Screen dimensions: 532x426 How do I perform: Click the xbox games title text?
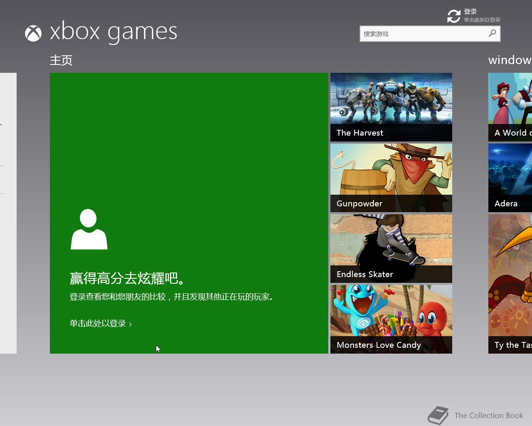pos(113,32)
